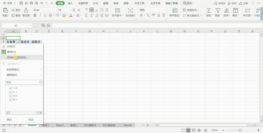This screenshot has height=133, width=263.
Task: Click the Paste clipboard icon
Action: pos(6,10)
